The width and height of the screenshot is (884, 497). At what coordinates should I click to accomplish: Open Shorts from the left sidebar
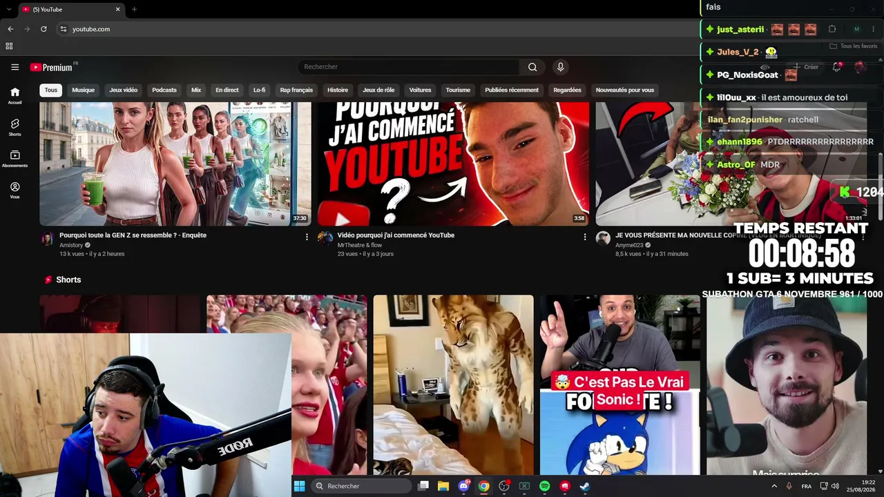[15, 127]
